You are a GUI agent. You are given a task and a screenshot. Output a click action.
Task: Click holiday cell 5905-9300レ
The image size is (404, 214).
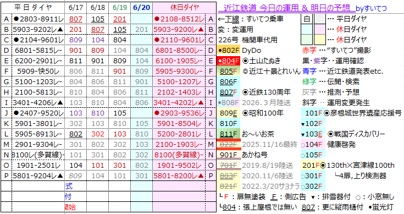pyautogui.click(x=179, y=71)
